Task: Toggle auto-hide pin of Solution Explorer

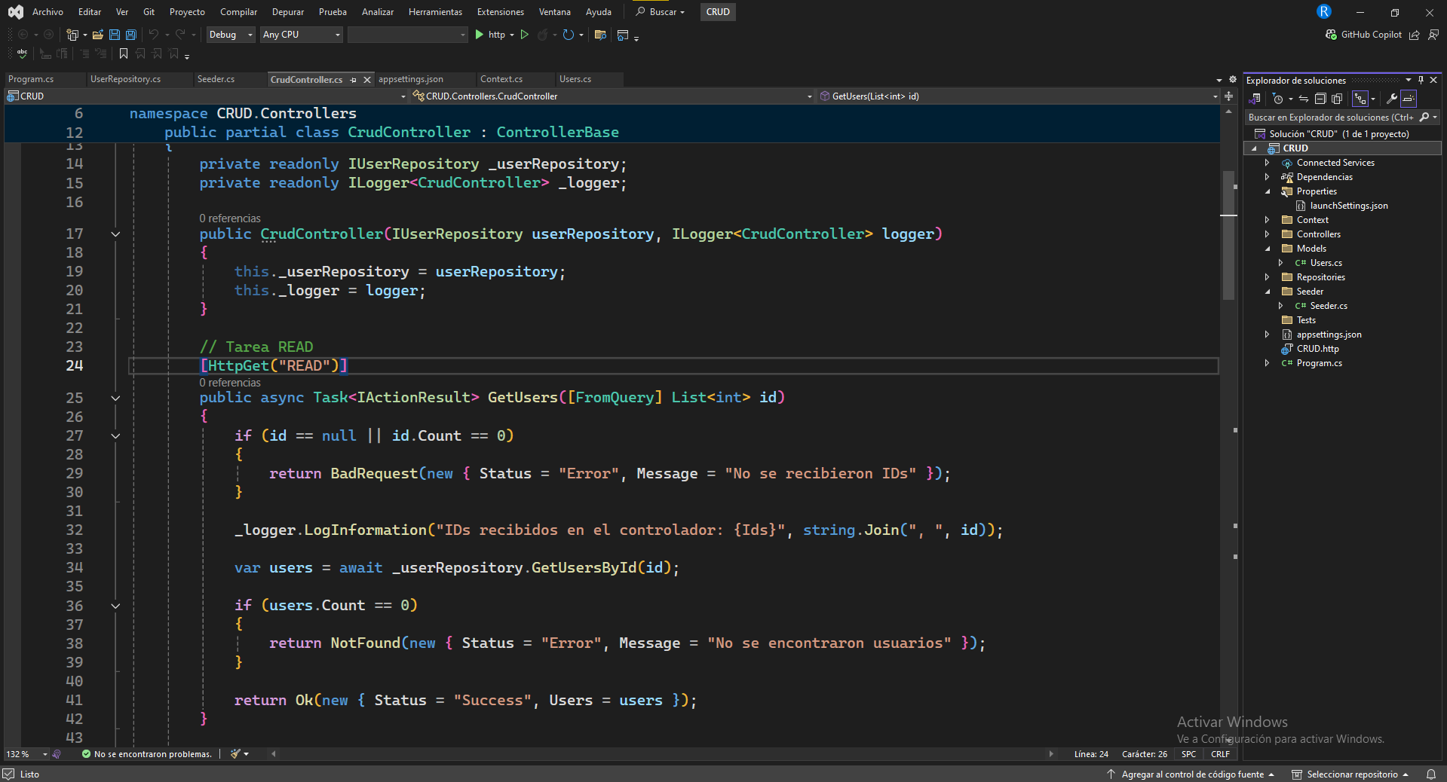Action: pos(1421,80)
